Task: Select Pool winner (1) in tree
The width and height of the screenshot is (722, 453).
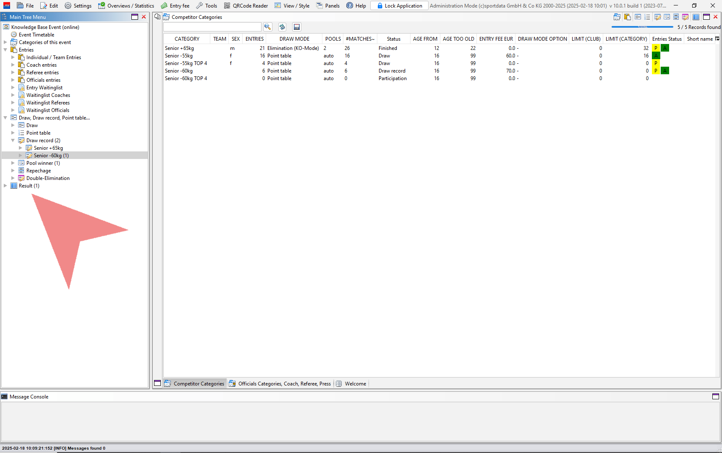Action: (43, 163)
